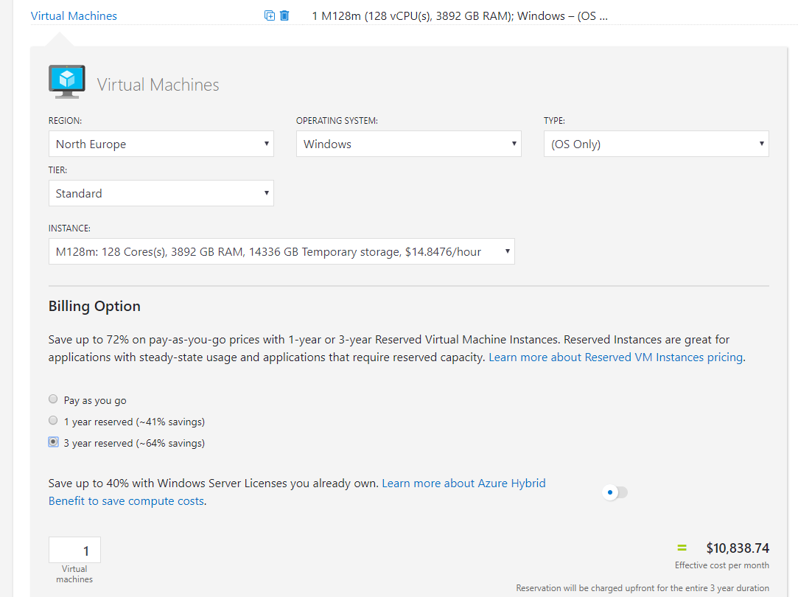Expand the Instance dropdown showing M128m
This screenshot has width=798, height=597.
(x=281, y=252)
